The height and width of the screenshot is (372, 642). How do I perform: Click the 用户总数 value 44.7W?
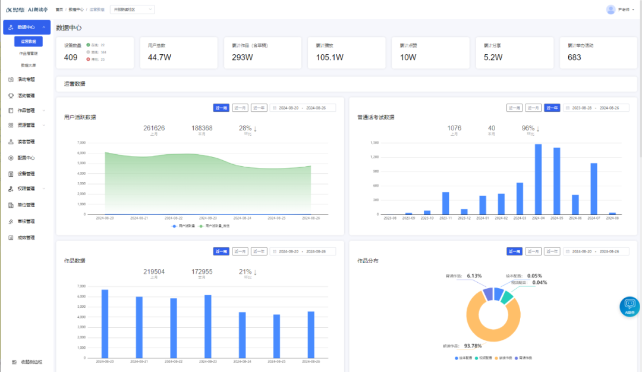coord(159,57)
